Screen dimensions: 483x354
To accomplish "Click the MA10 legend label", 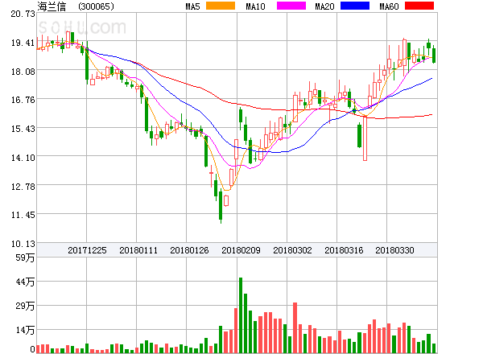I will pyautogui.click(x=255, y=6).
